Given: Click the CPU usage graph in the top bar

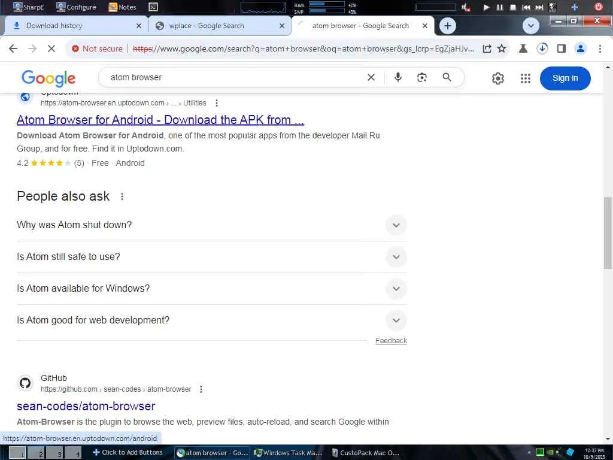Looking at the screenshot, I should [x=263, y=7].
